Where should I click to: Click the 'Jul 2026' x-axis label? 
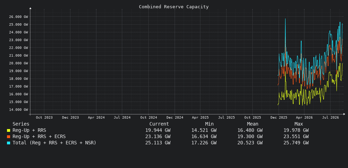tap(331, 118)
